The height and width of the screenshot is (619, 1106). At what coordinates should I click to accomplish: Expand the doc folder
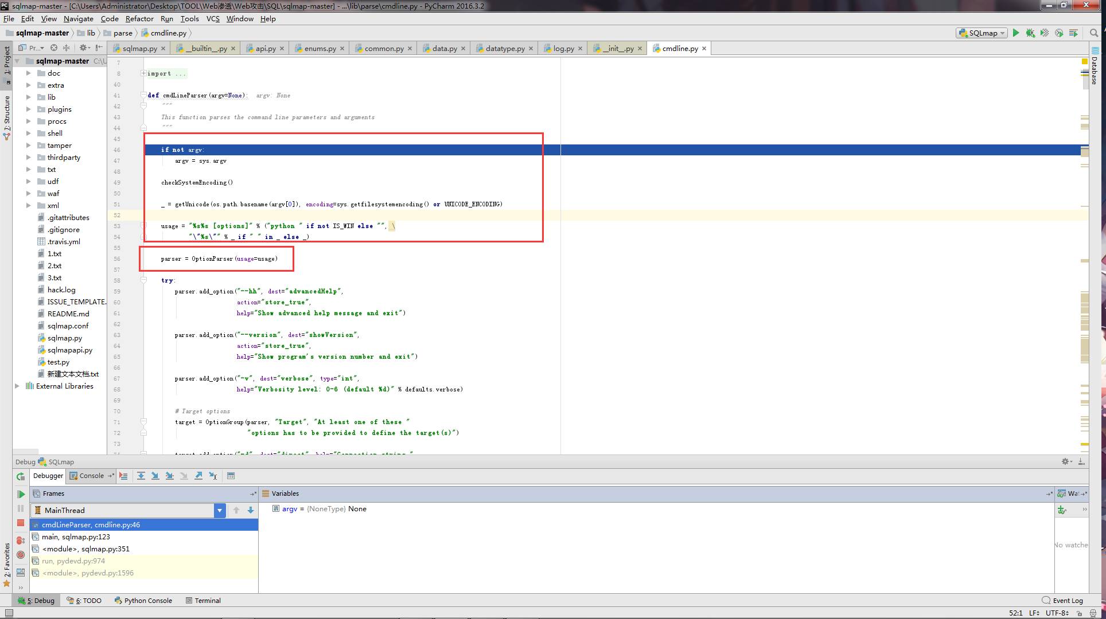(29, 73)
